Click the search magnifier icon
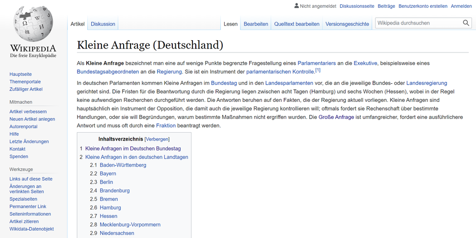The height and width of the screenshot is (238, 476). (466, 23)
